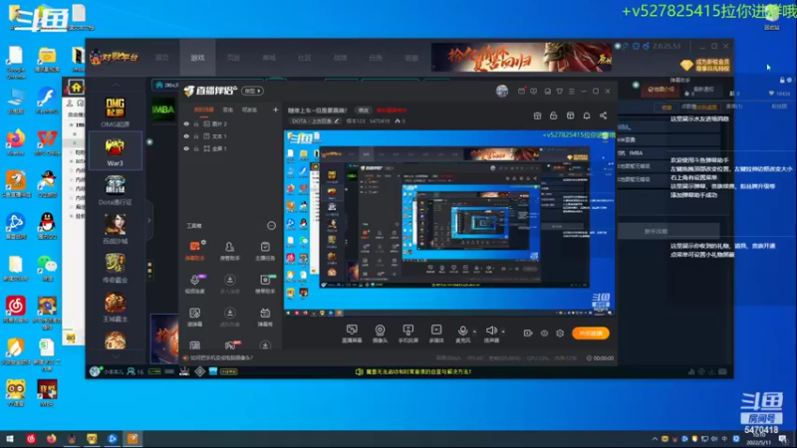This screenshot has height=448, width=797.
Task: Select the 图片 2 source row
Action: click(x=230, y=123)
